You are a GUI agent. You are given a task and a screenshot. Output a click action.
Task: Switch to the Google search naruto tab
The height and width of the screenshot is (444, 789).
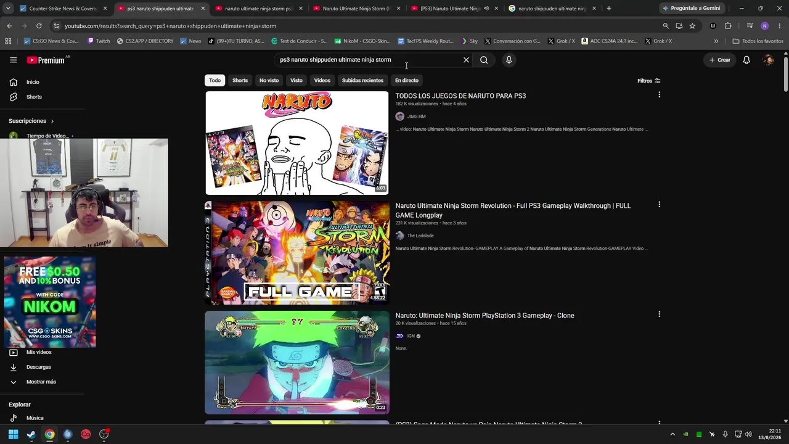[x=552, y=9]
